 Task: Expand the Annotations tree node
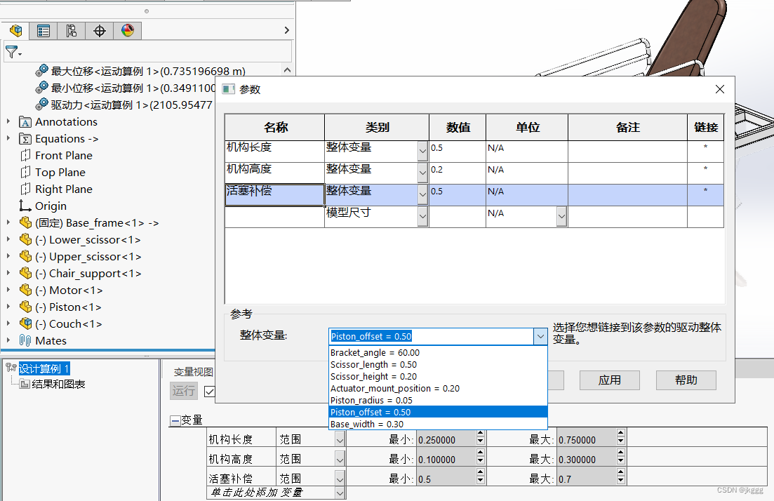coord(8,121)
